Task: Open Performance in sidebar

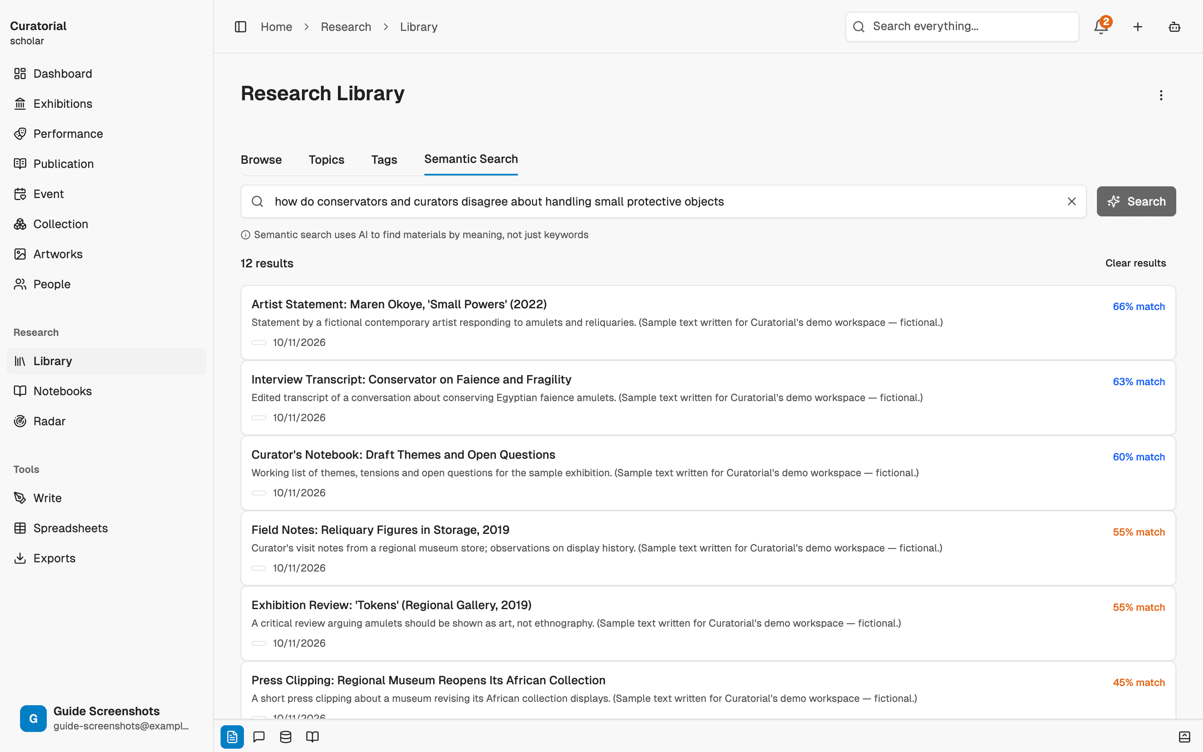Action: pos(107,134)
